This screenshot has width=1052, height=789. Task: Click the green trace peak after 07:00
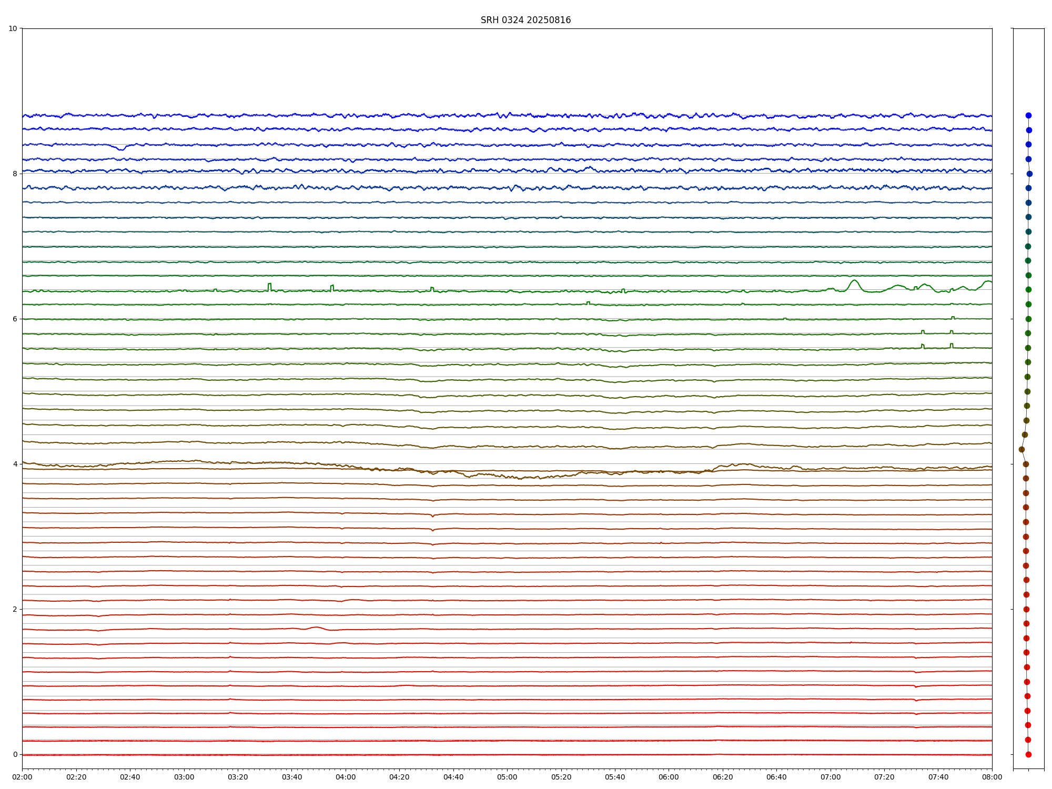pos(854,281)
